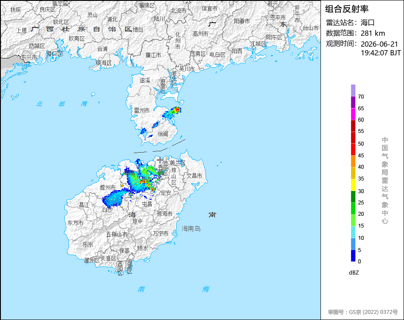Pick the magenta 60–65 legend swatch
The width and height of the screenshot is (404, 320).
point(353,114)
